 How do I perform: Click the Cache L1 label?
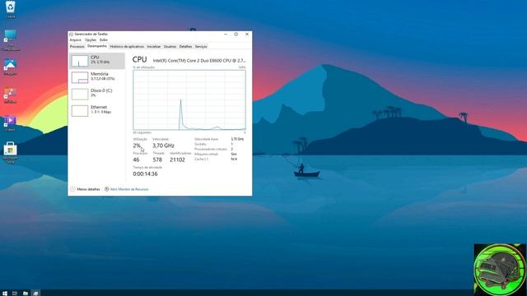click(x=201, y=159)
